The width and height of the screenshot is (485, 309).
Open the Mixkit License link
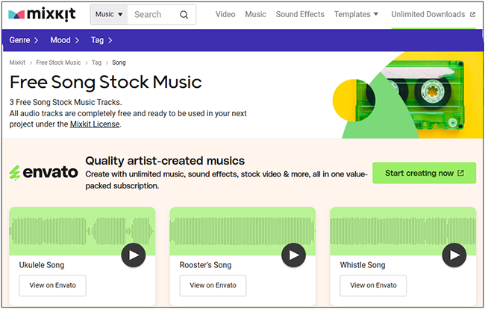pyautogui.click(x=95, y=124)
